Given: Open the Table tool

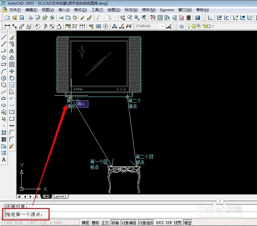Looking at the screenshot, I should pyautogui.click(x=4, y=153).
